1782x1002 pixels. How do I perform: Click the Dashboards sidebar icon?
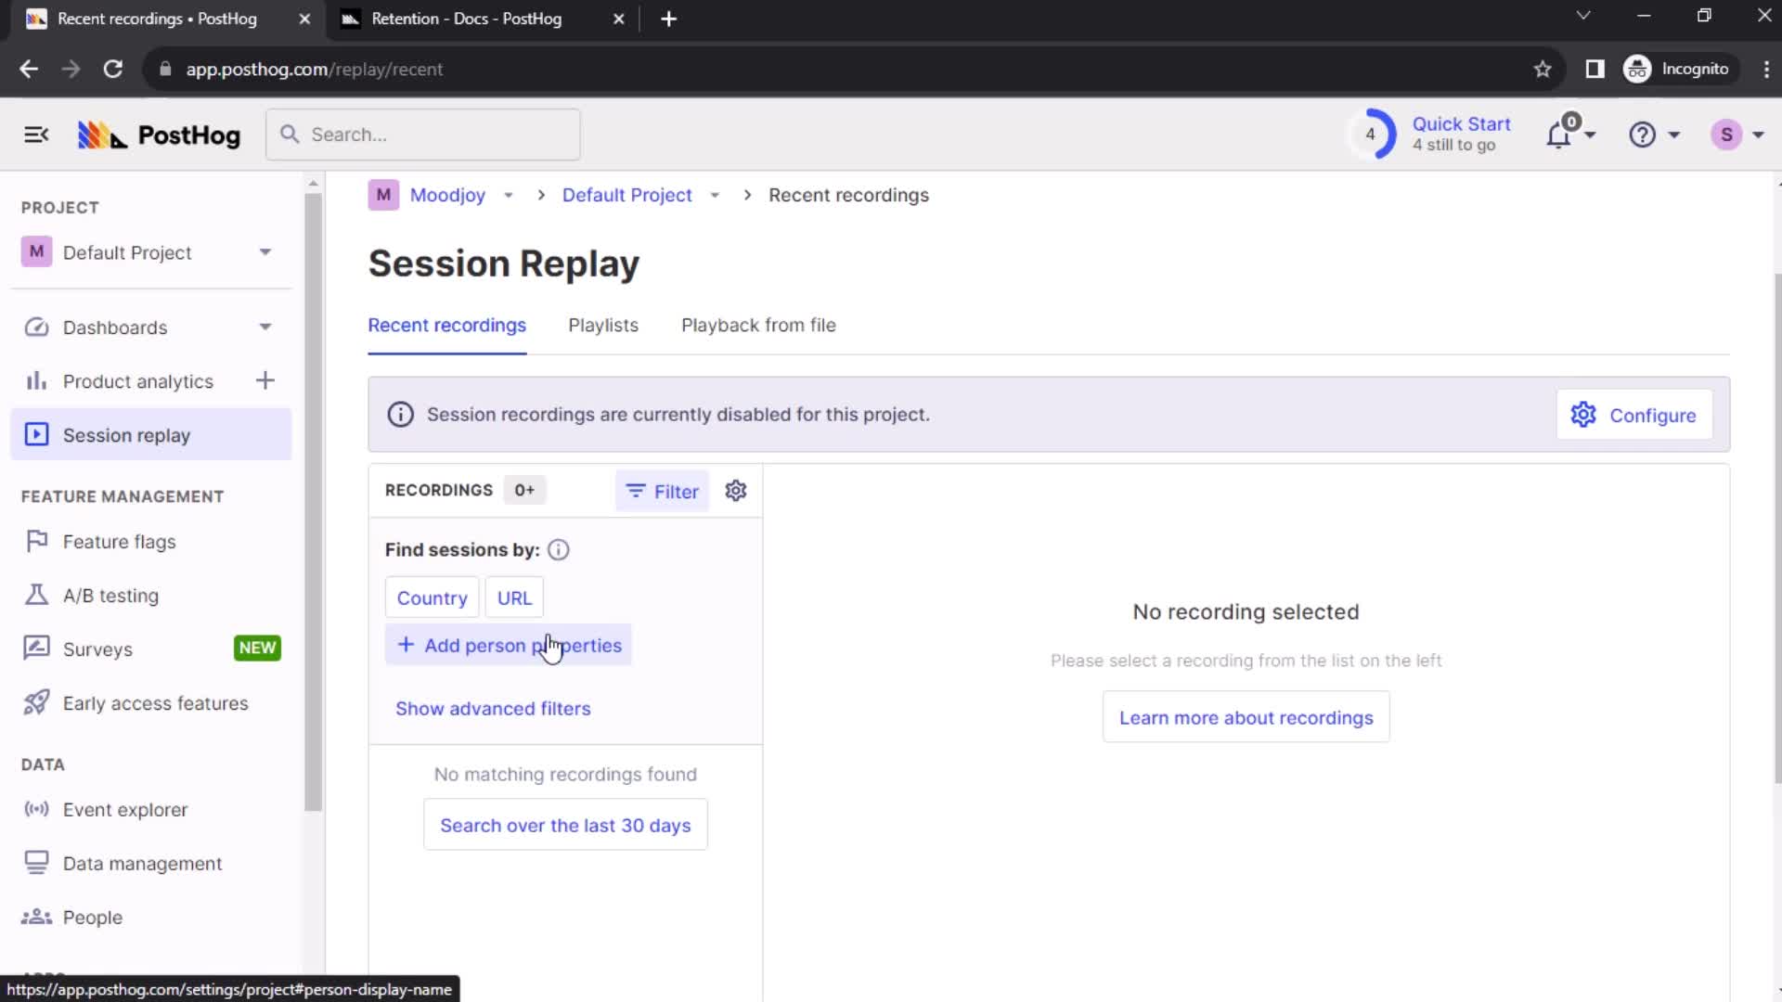(x=37, y=327)
